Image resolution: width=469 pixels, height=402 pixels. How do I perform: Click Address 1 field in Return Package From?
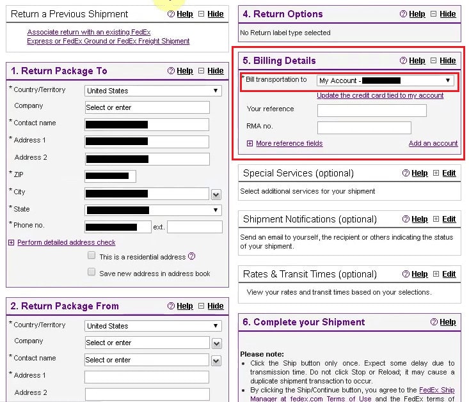tap(147, 377)
